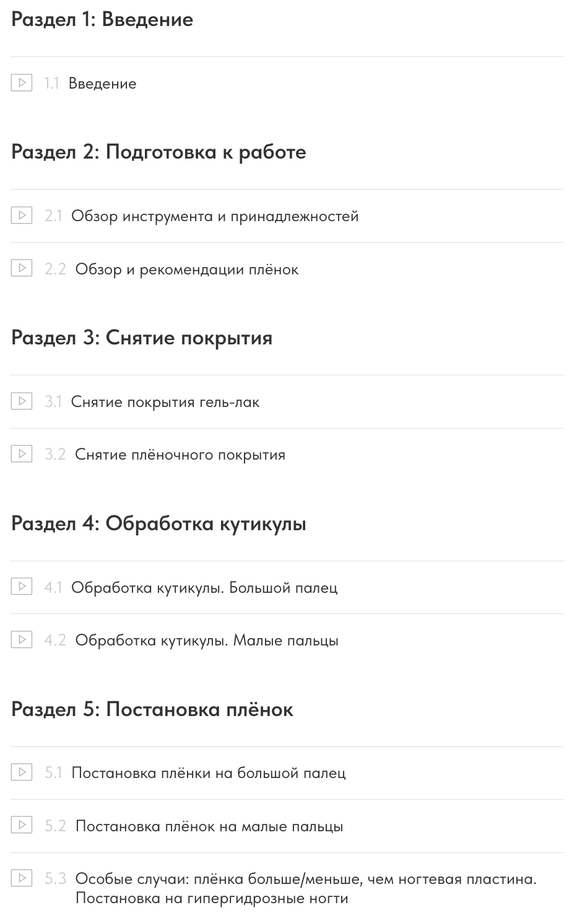Open Обработка кутикулы. Малые пальцы lesson
The width and height of the screenshot is (577, 918).
click(x=207, y=640)
